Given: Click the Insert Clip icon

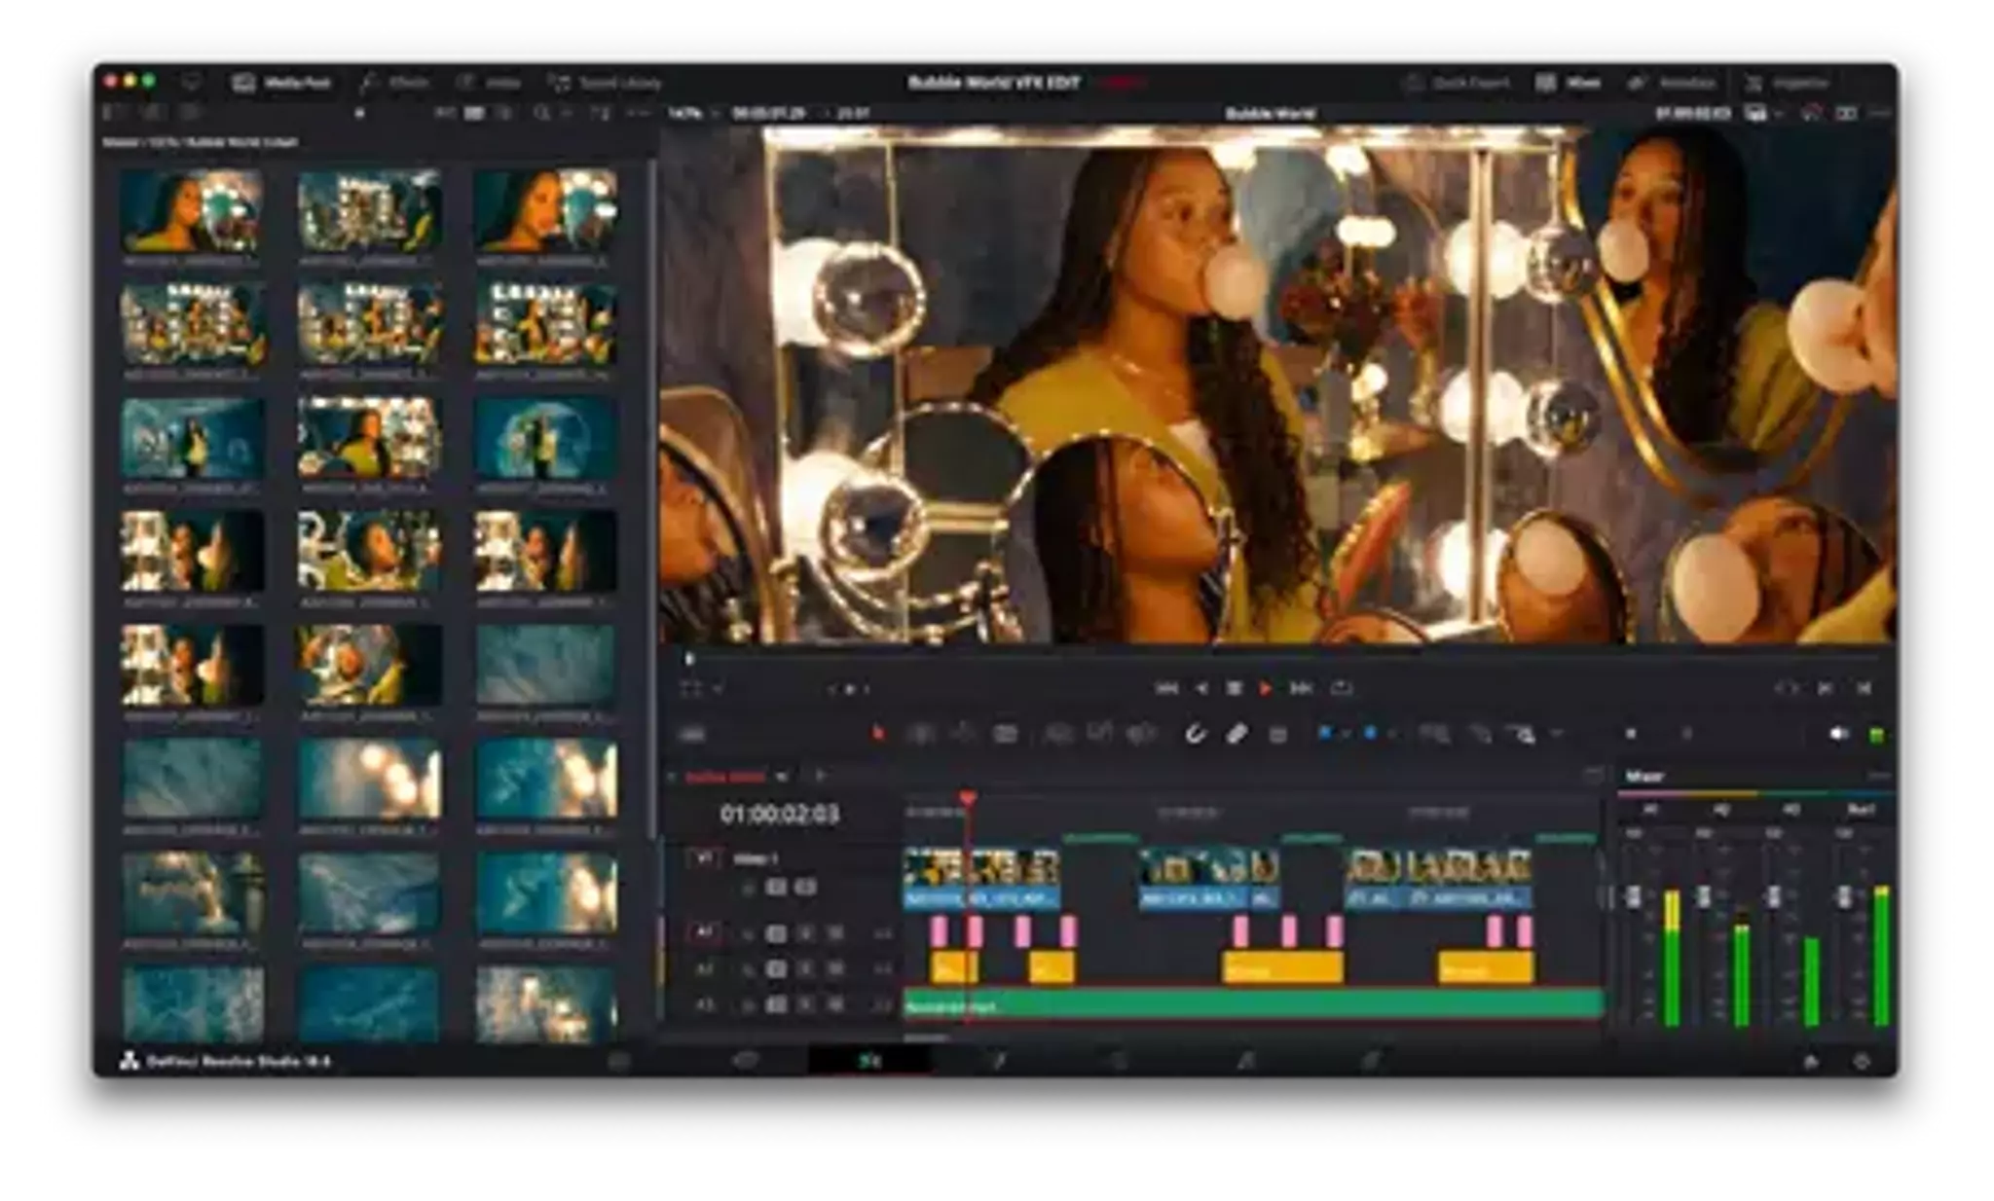Looking at the screenshot, I should point(1058,734).
